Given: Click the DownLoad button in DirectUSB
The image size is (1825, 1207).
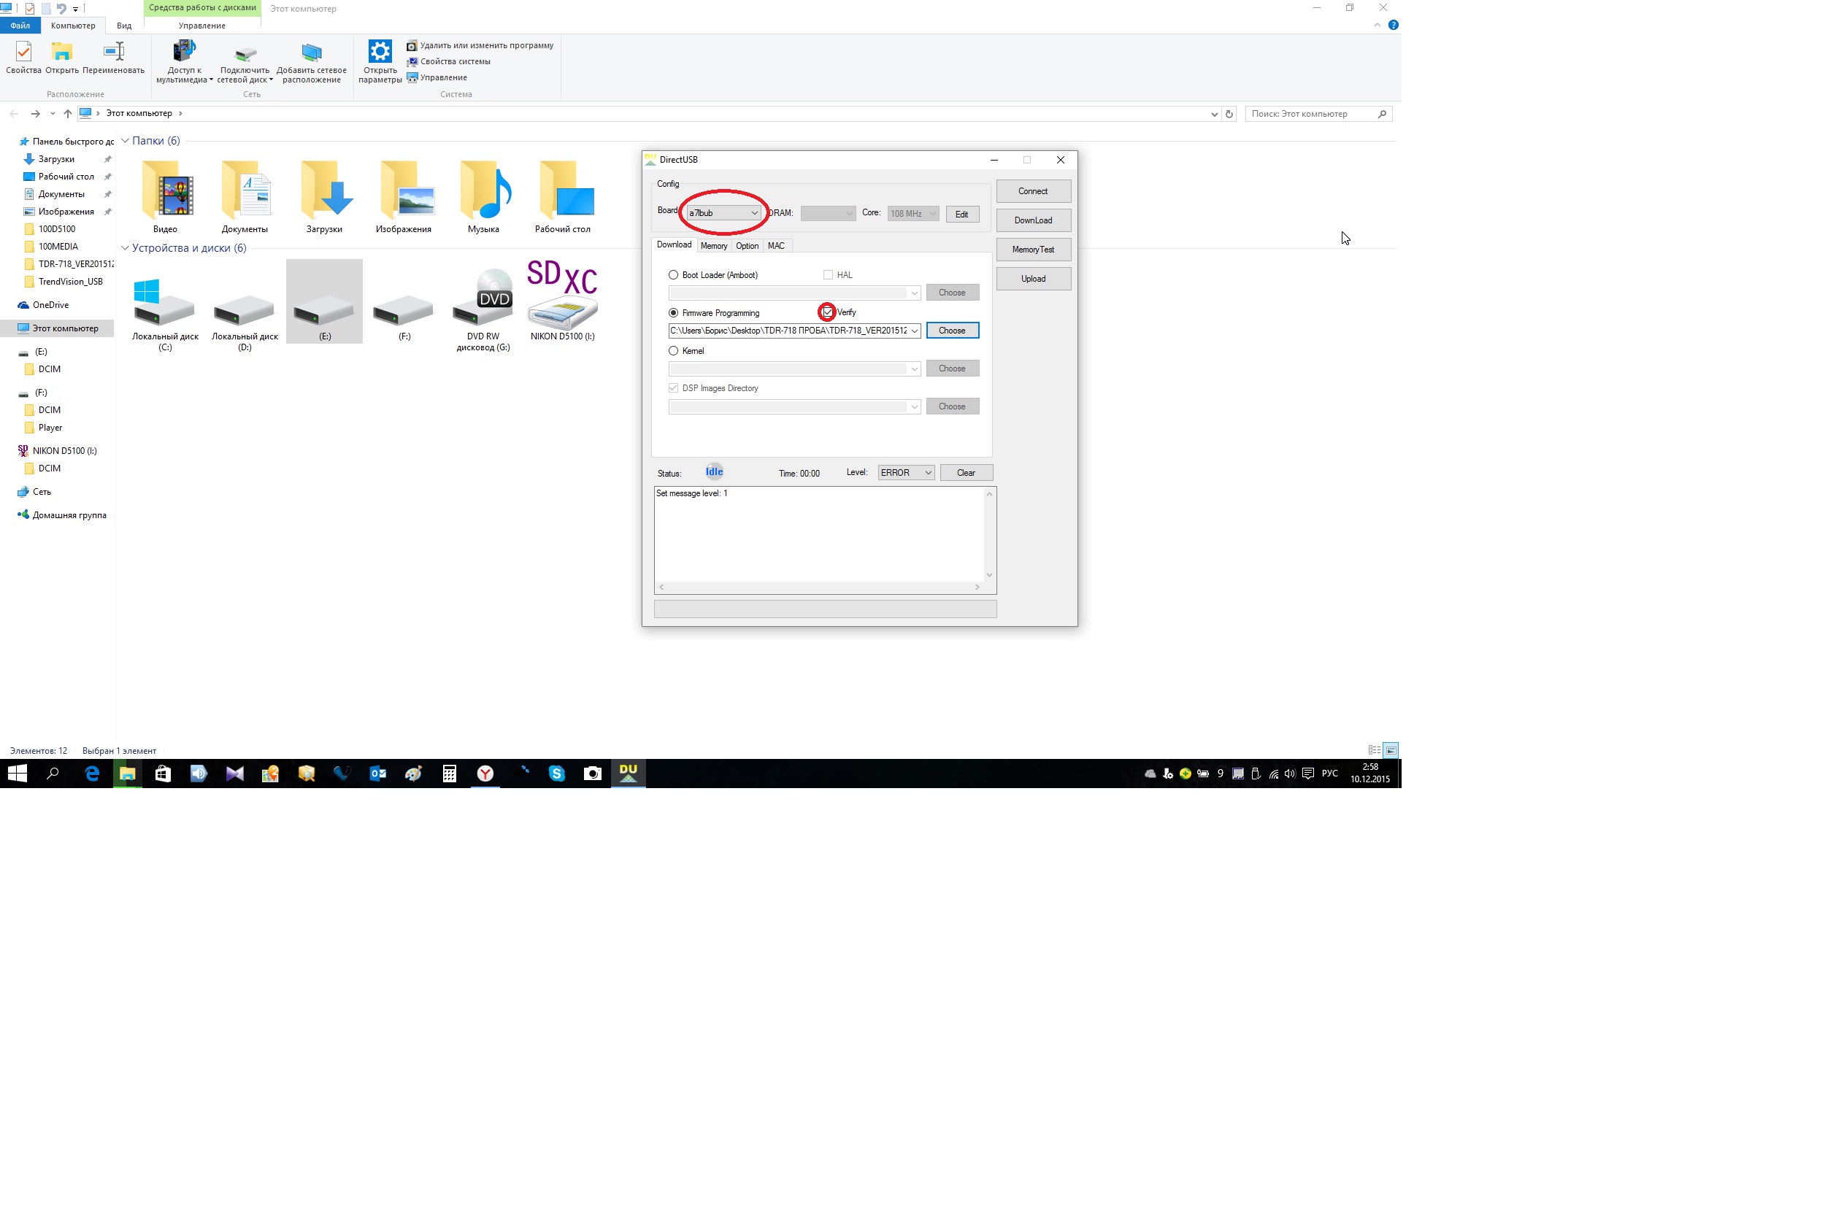Looking at the screenshot, I should pyautogui.click(x=1033, y=220).
